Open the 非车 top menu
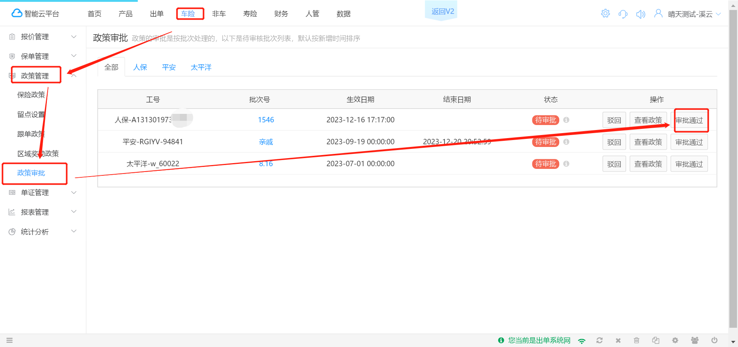The image size is (738, 347). tap(219, 14)
